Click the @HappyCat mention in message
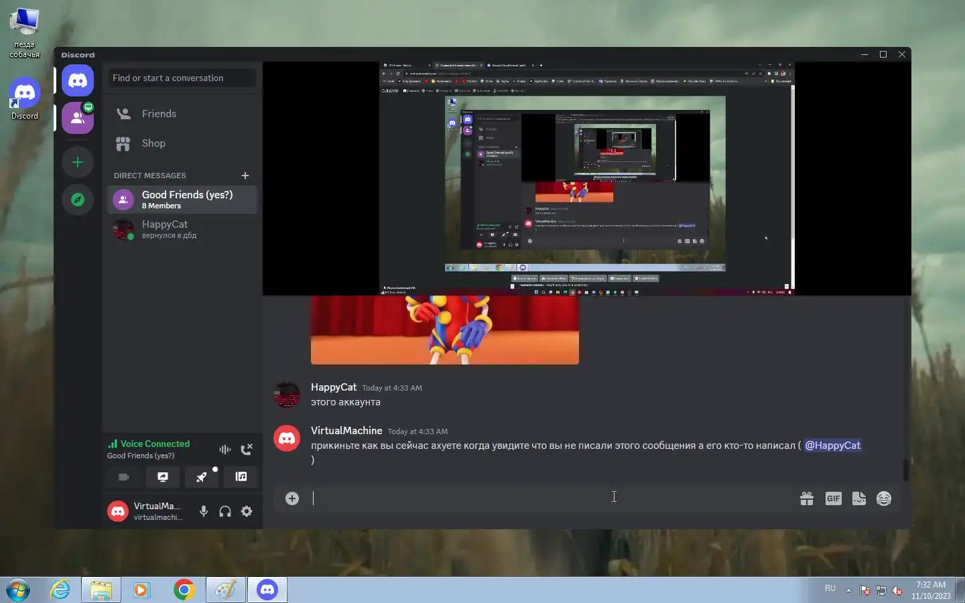Viewport: 965px width, 603px height. click(832, 446)
